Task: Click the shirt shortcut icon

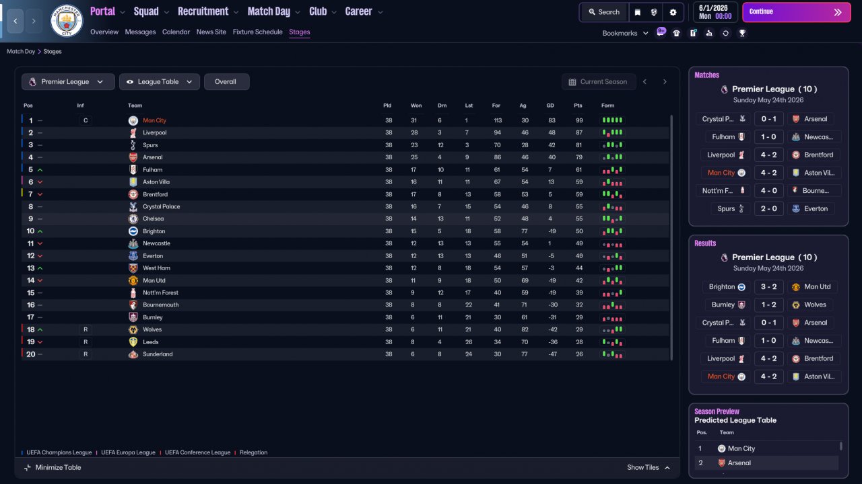Action: [x=677, y=33]
